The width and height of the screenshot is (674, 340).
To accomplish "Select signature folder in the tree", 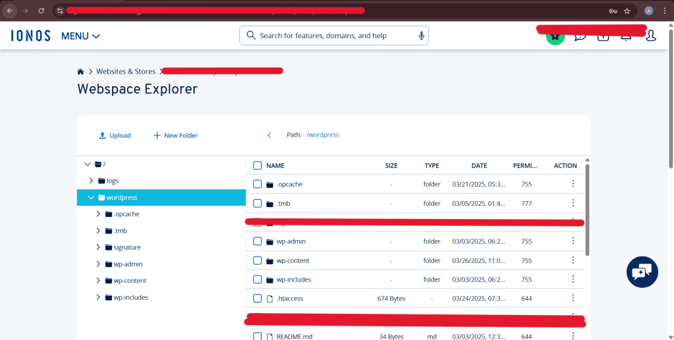I will pyautogui.click(x=123, y=247).
